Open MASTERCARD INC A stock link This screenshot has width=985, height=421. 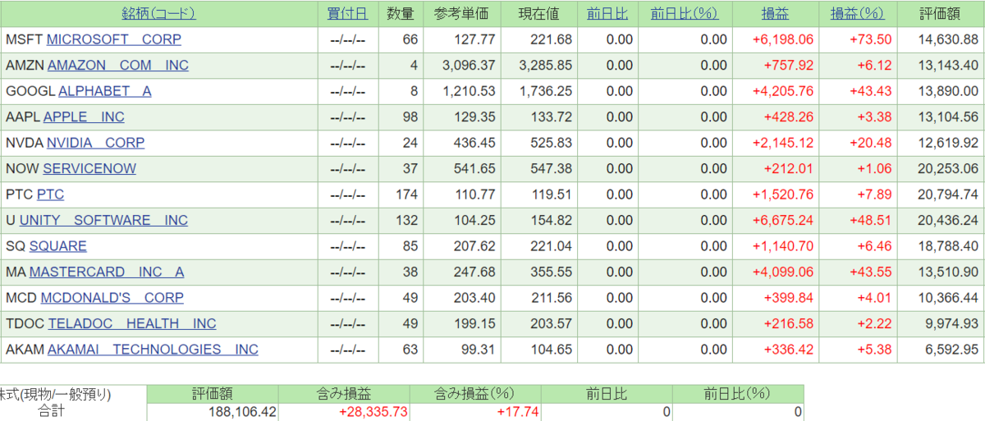(107, 272)
